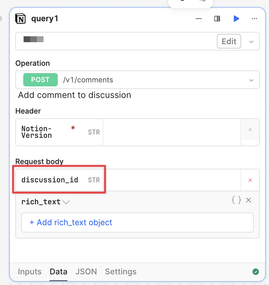Click the green success status checkmark
The width and height of the screenshot is (269, 285).
point(255,272)
